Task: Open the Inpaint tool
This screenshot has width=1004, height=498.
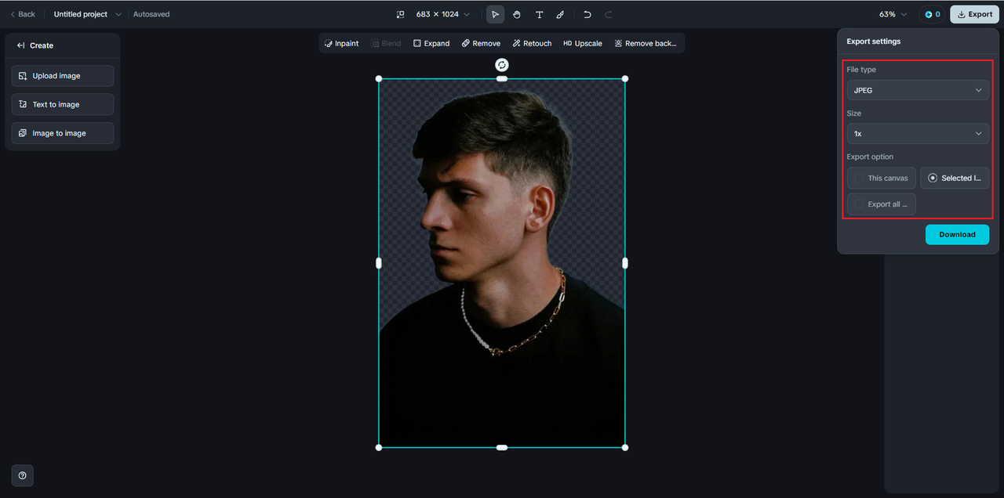Action: pos(341,43)
